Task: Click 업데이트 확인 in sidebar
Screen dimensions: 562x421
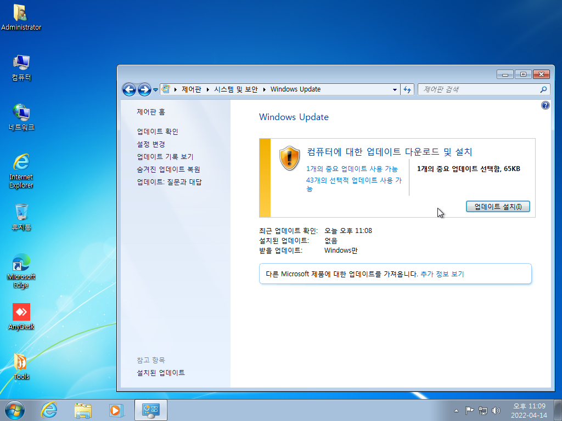Action: pos(158,132)
